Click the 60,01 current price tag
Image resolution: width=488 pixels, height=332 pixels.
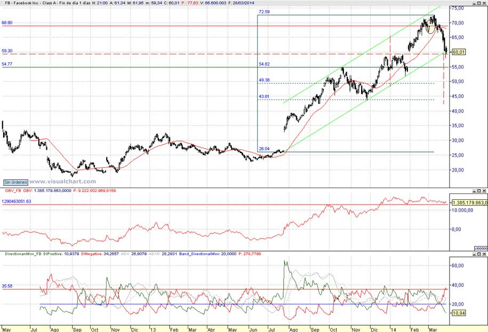[x=459, y=52]
